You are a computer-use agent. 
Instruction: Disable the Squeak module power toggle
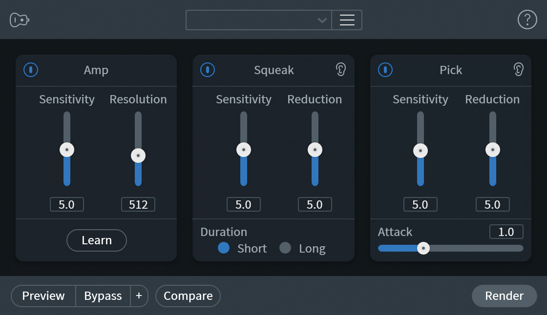(208, 70)
